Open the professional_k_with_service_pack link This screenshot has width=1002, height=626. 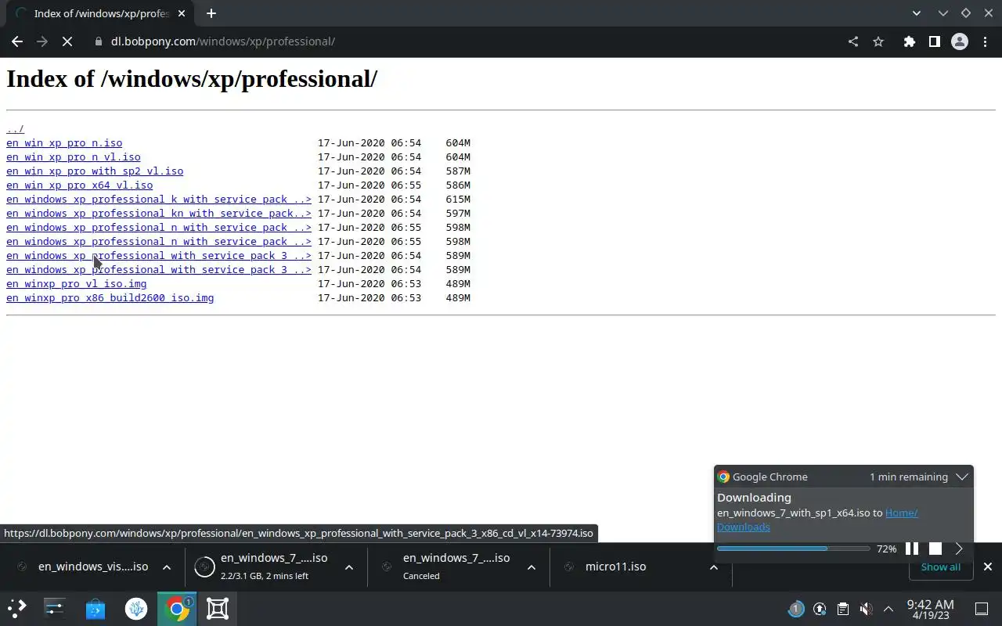point(159,200)
